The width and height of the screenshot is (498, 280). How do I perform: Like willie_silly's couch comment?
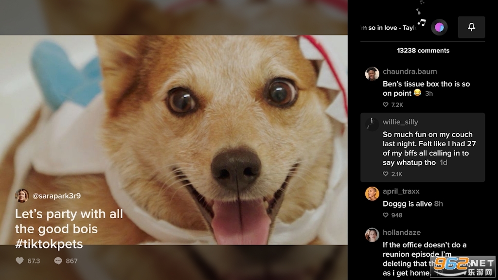(386, 174)
